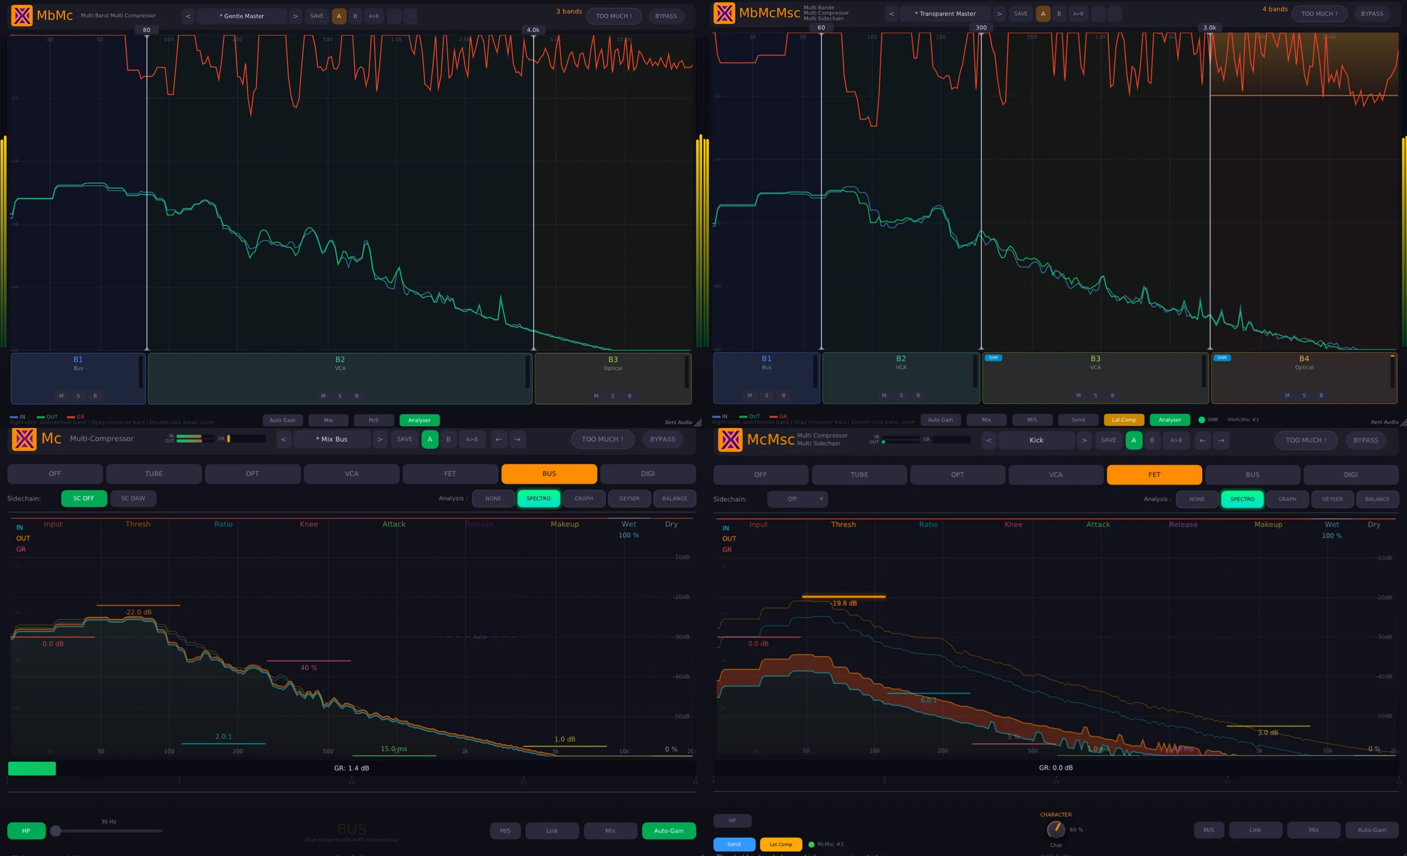Click the McMsc plugin logo icon
This screenshot has height=856, width=1407.
point(730,440)
